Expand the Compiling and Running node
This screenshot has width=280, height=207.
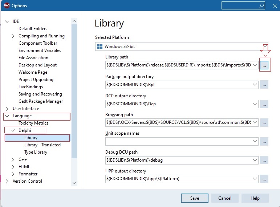click(x=13, y=36)
